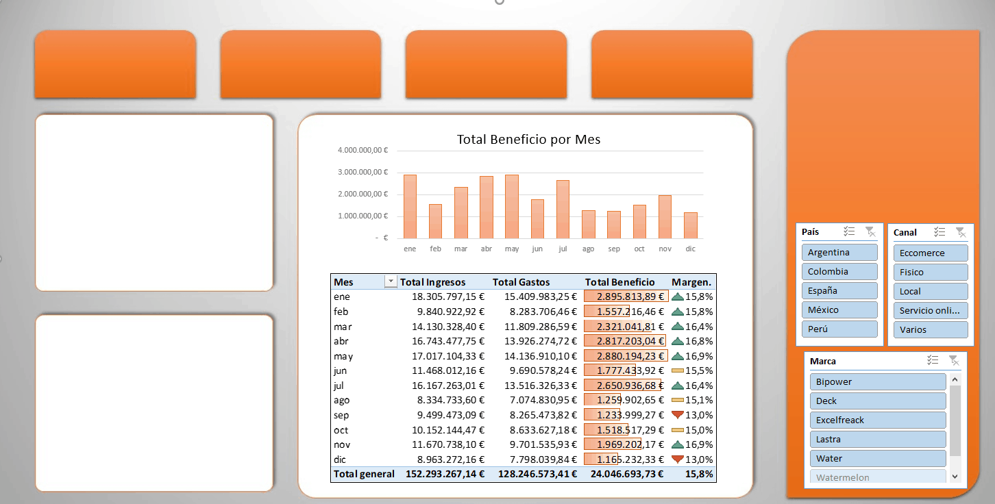
Task: Select Excelfreack in Marca slicer
Action: pos(878,420)
